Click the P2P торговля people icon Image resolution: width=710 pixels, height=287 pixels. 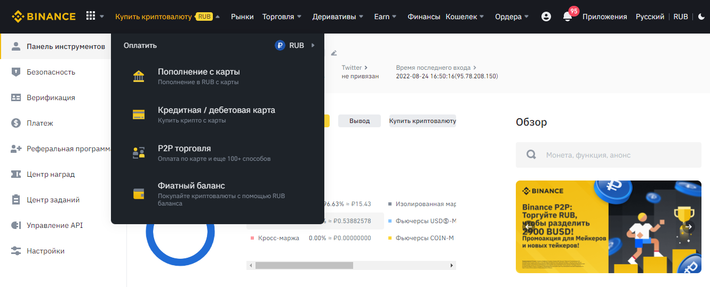point(139,153)
